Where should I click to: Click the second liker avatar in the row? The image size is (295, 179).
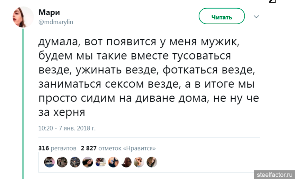click(x=62, y=162)
